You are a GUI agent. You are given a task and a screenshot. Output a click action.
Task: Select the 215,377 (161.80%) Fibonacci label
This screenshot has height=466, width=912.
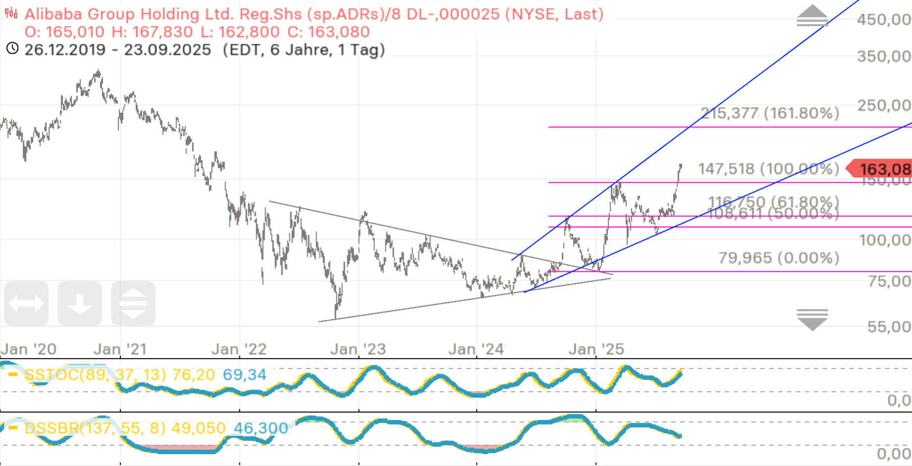770,113
